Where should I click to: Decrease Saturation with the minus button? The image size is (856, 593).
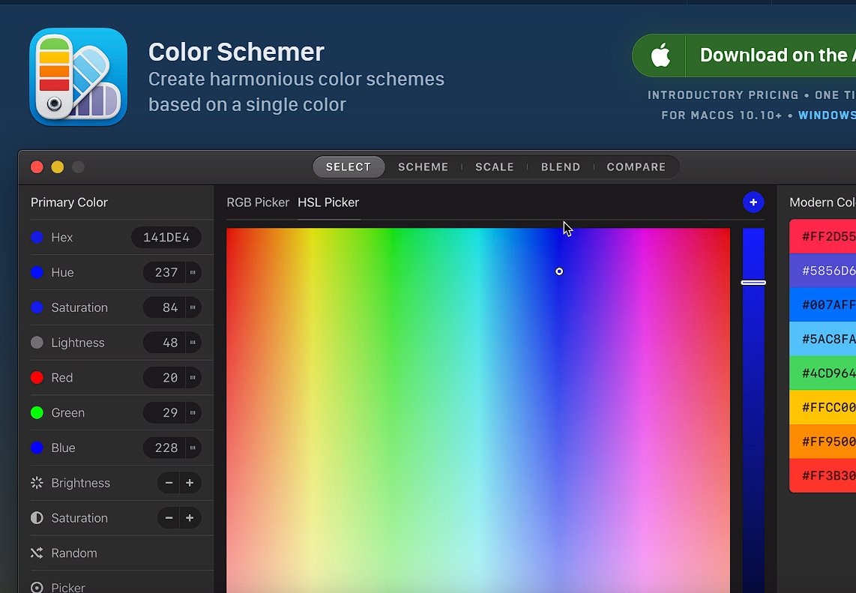tap(169, 517)
